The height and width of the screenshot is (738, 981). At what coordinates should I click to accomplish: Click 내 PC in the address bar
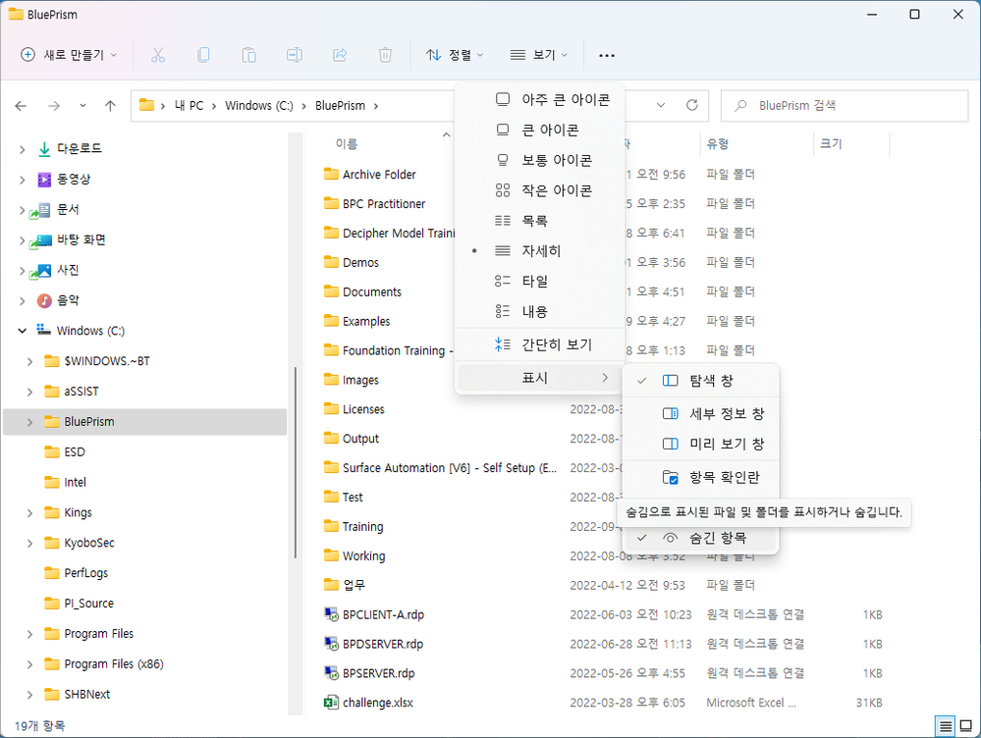[x=189, y=106]
